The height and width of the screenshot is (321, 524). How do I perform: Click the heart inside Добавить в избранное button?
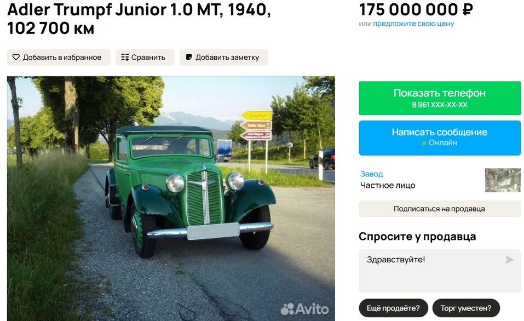coord(15,57)
